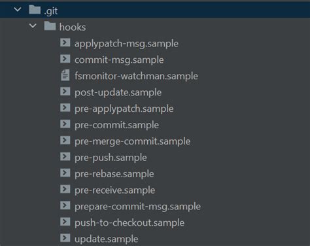The height and width of the screenshot is (246, 310).
Task: Select the push-to-checkout.sample file
Action: pos(129,222)
